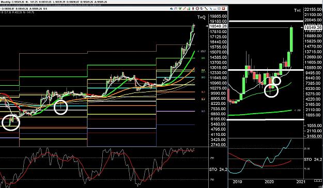
Task: Click STO 24,2 label in left stochastic panel
Action: (x=218, y=169)
